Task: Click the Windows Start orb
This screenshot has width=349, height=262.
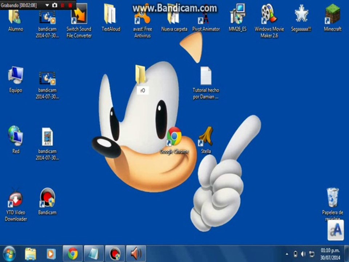Action: tap(9, 254)
